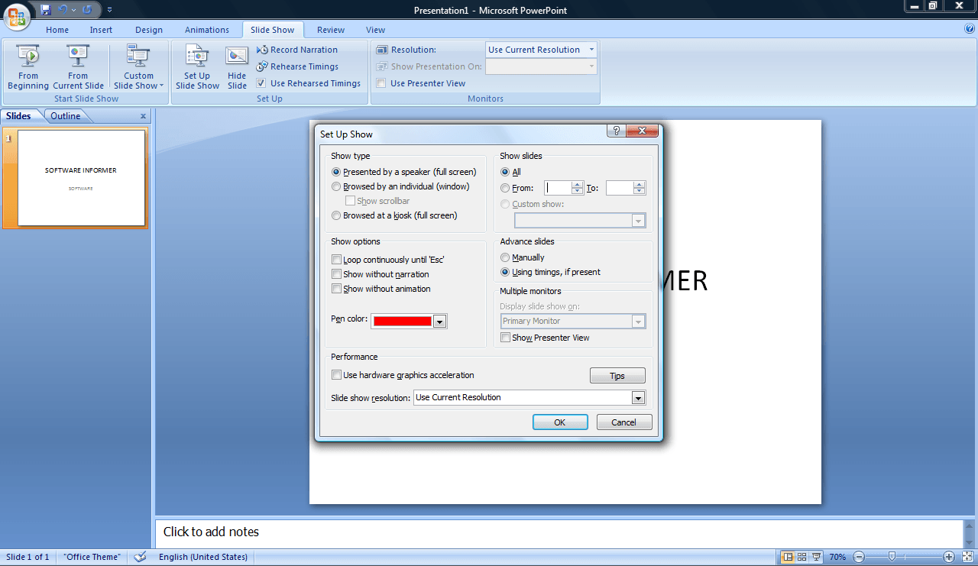Confirm settings with OK
The width and height of the screenshot is (978, 566).
560,422
